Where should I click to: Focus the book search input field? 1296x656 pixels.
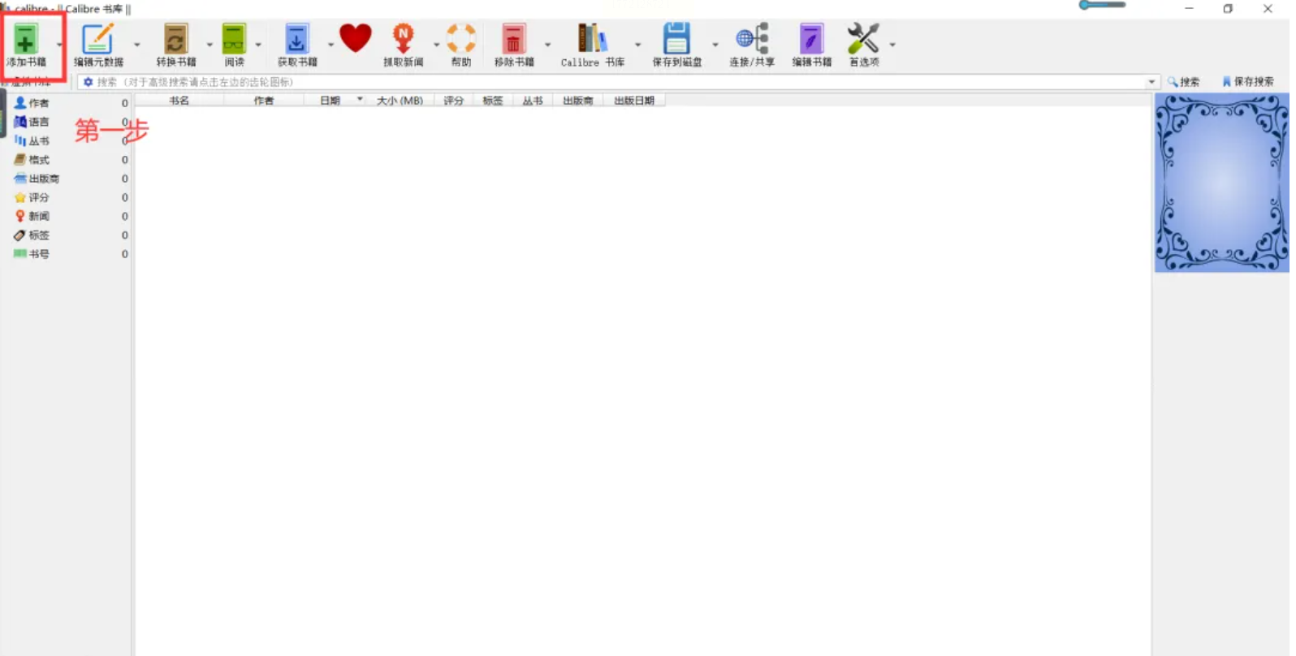click(x=618, y=82)
